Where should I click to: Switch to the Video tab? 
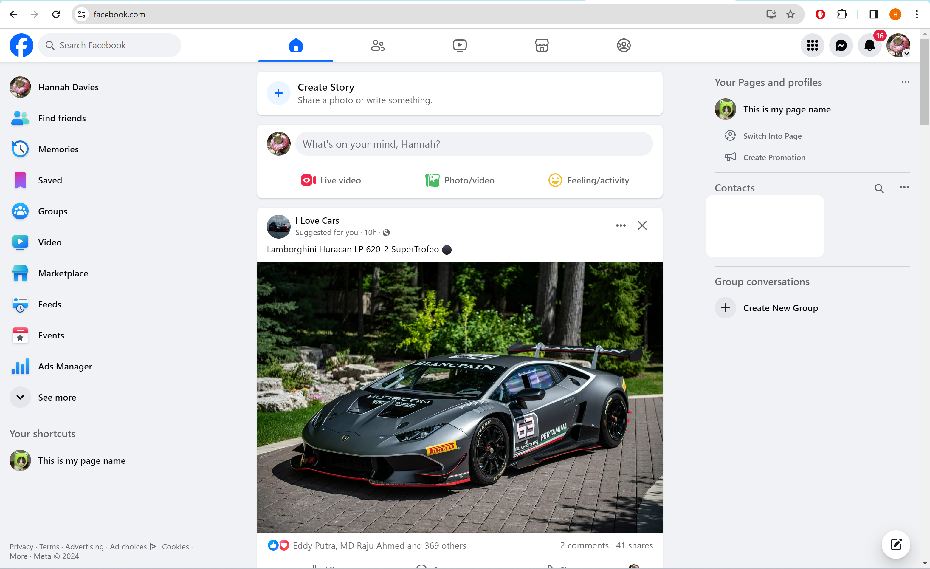[460, 45]
